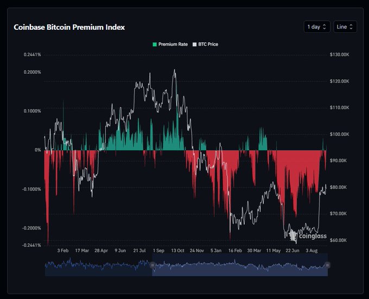Click the -0.2000% left axis label
Image resolution: width=369 pixels, height=299 pixels.
point(31,228)
